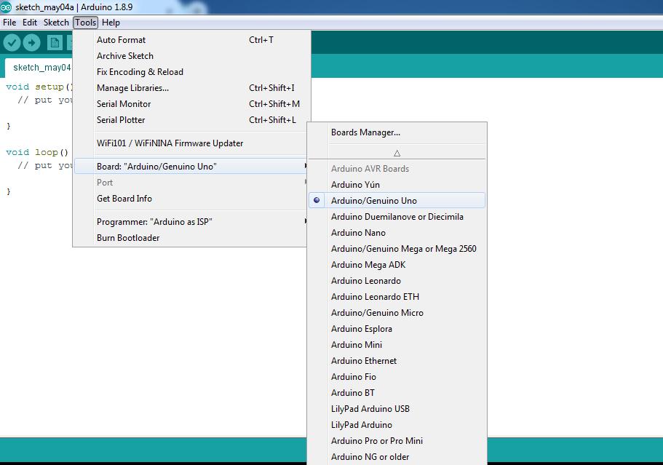The image size is (663, 465).
Task: Open the Help menu
Action: [111, 23]
